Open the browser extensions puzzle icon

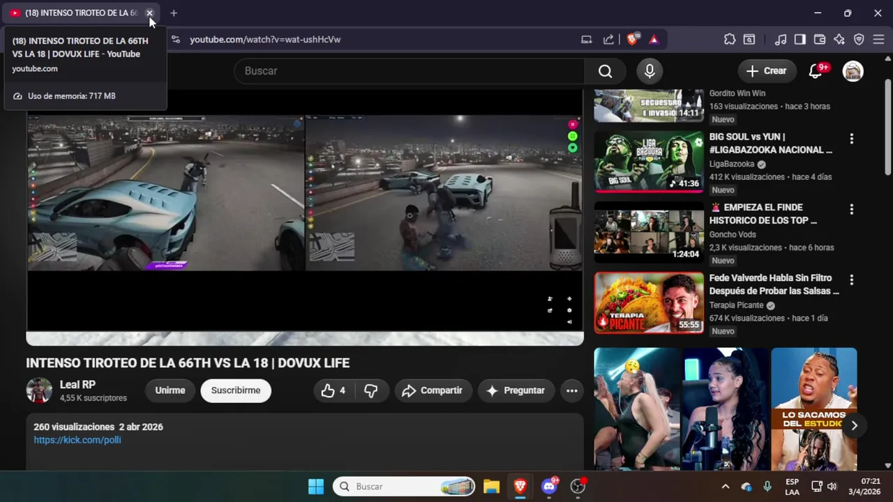pyautogui.click(x=730, y=40)
